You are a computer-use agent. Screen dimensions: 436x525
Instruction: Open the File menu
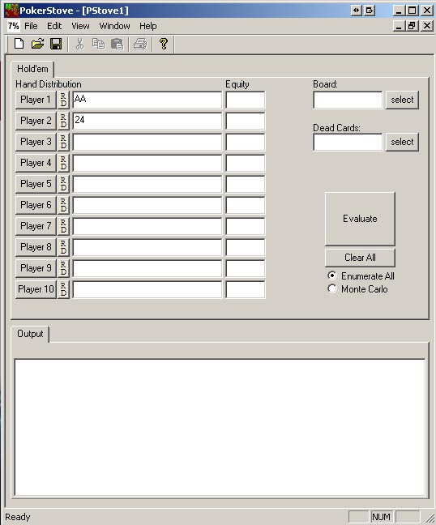pos(31,26)
